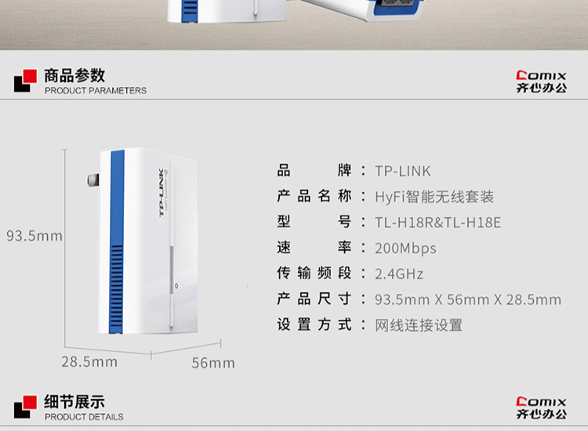Click the red-black icon beside 商品参数
The image size is (588, 431).
(26, 81)
